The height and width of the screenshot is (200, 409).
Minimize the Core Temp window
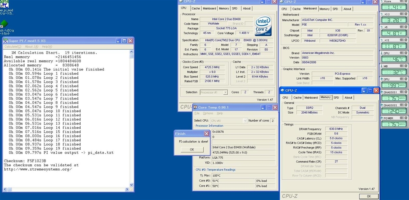tap(263, 107)
